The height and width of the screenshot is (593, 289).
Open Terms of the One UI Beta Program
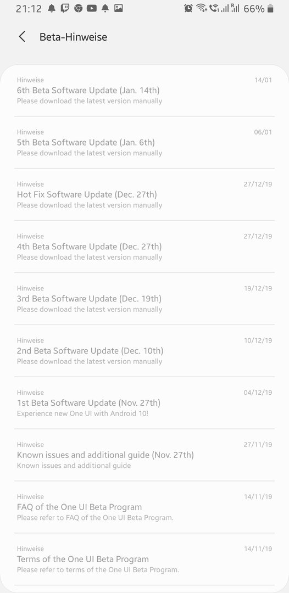tap(144, 560)
